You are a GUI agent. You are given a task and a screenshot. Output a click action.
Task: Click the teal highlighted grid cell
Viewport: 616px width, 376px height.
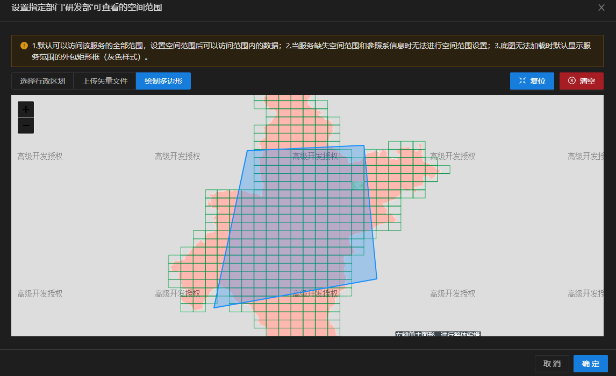coord(357,185)
